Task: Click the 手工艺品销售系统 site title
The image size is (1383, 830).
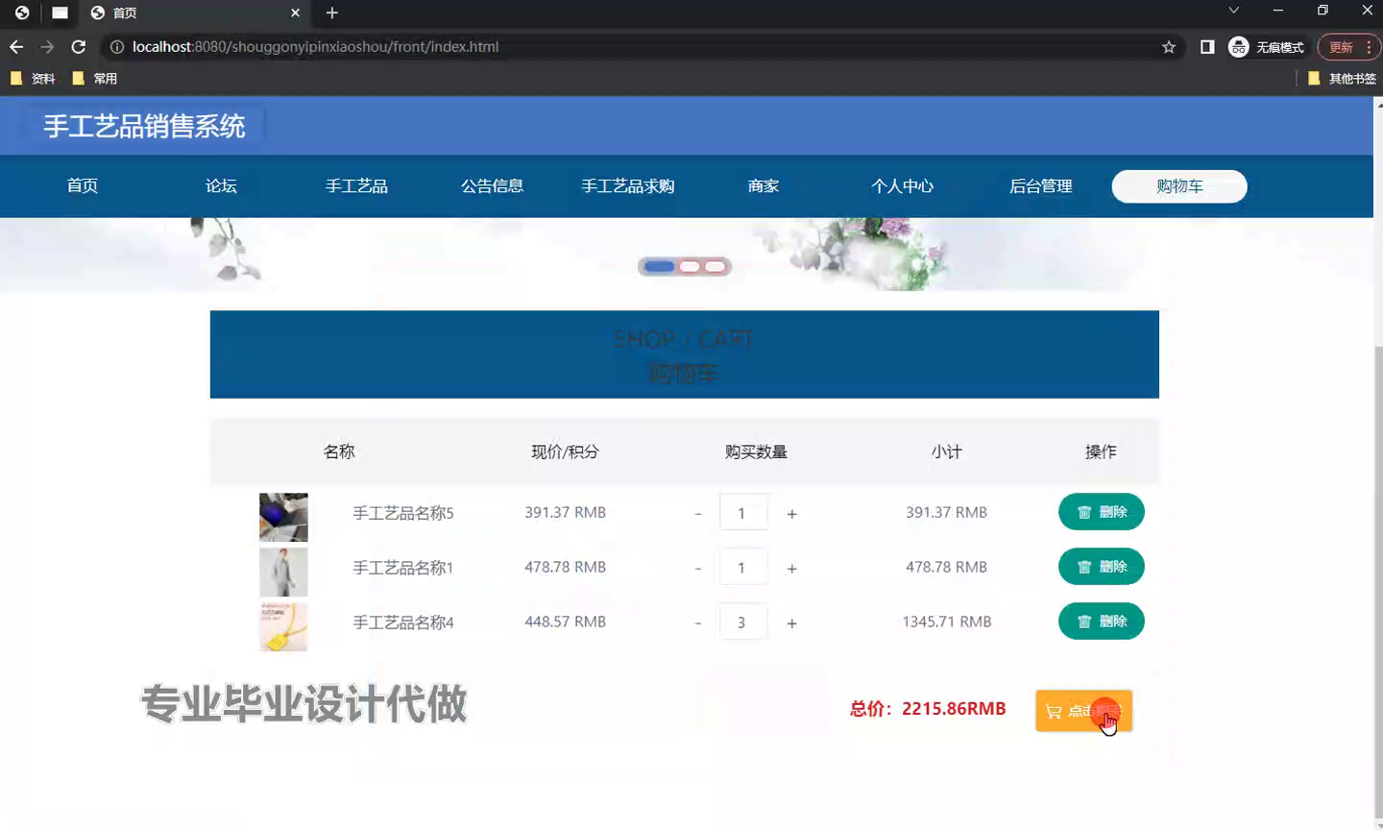Action: [144, 126]
